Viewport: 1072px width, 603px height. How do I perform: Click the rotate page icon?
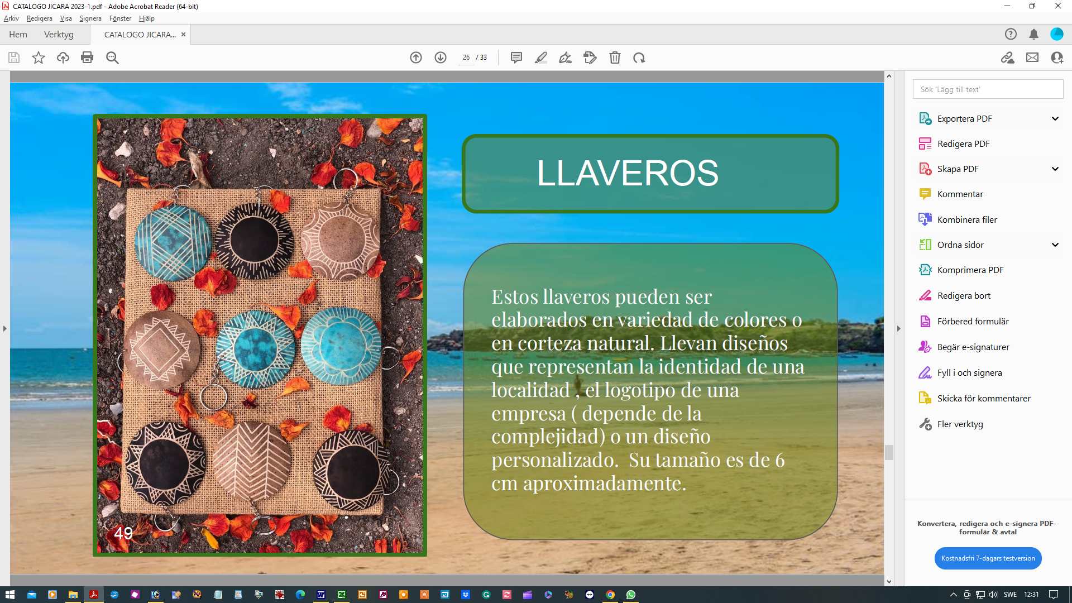[639, 58]
